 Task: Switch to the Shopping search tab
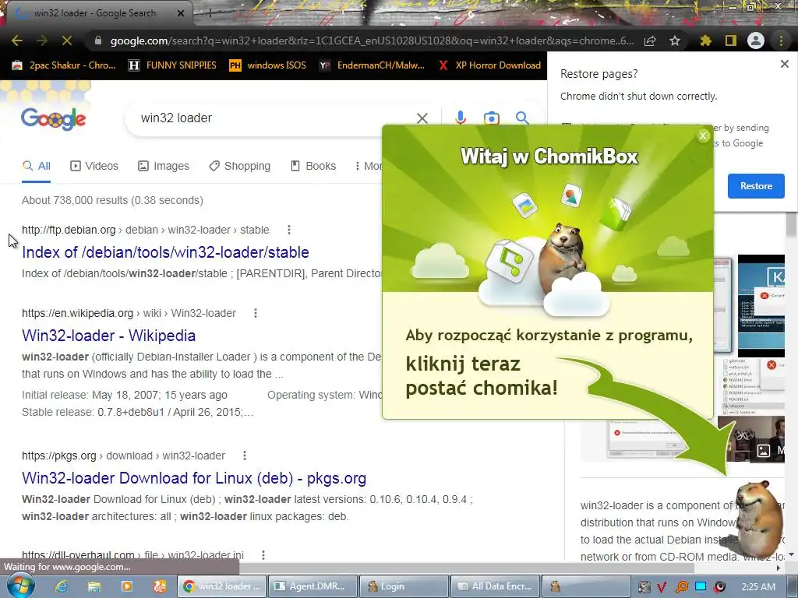(240, 166)
